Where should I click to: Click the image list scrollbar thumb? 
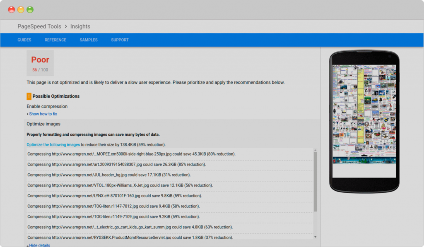point(315,182)
